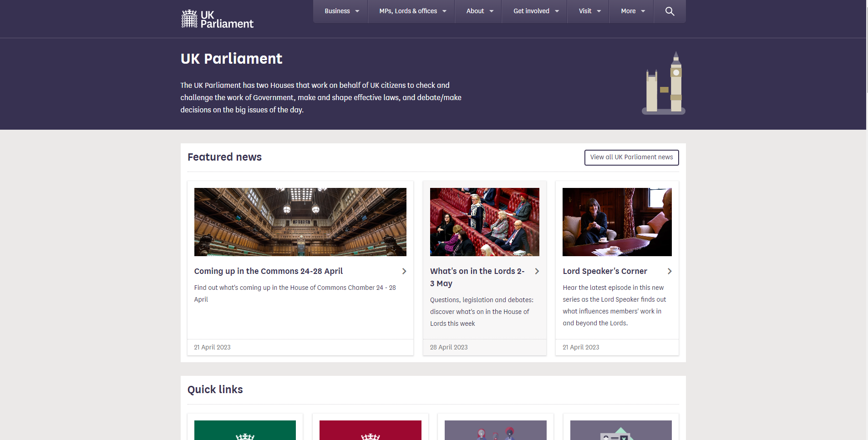Click the 'Hear the latest episode' description
This screenshot has height=440, width=868.
click(x=614, y=305)
